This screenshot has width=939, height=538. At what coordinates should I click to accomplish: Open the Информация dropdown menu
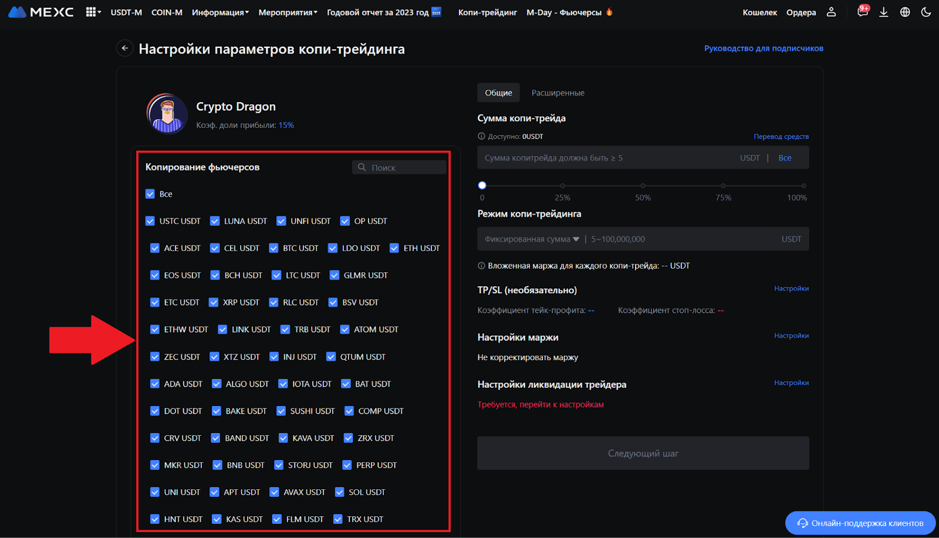(x=220, y=12)
